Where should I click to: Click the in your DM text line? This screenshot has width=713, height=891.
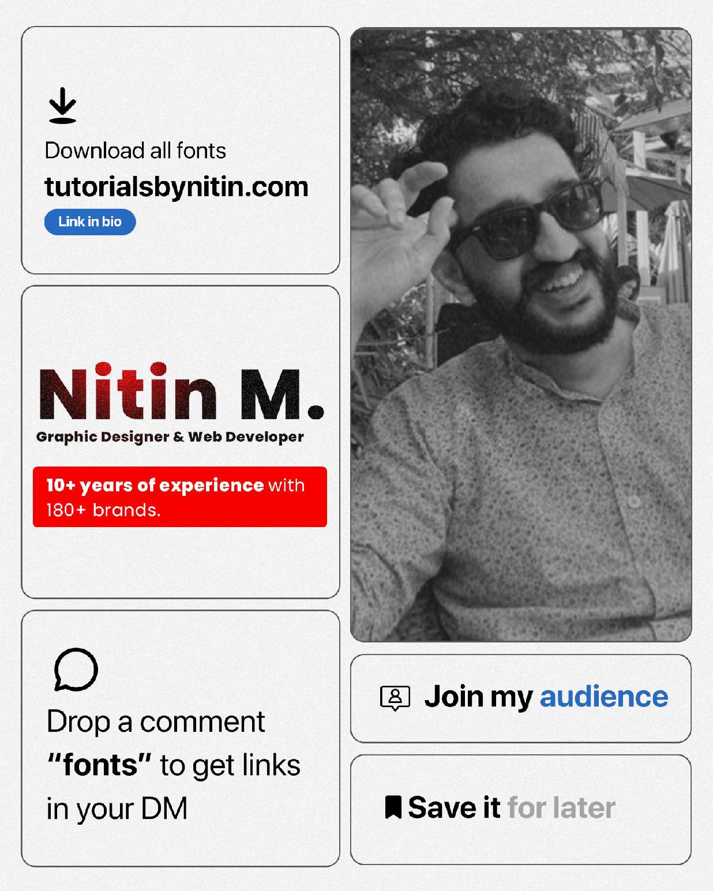pos(117,809)
